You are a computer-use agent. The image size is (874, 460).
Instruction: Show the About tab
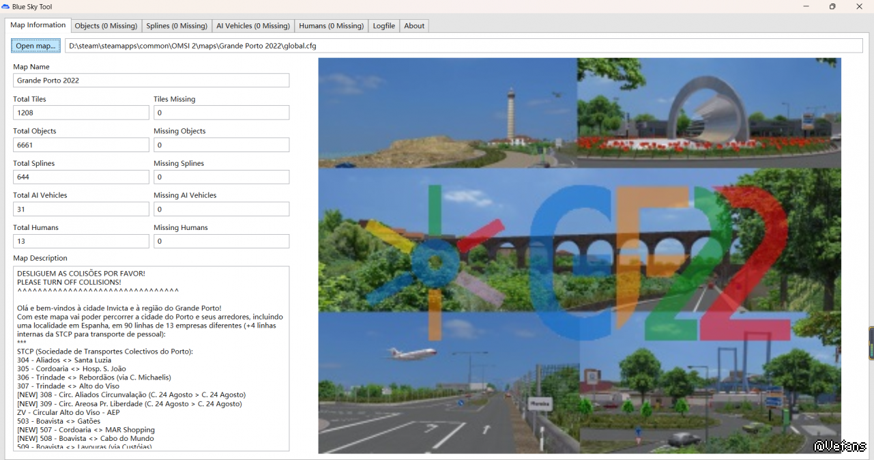[414, 26]
